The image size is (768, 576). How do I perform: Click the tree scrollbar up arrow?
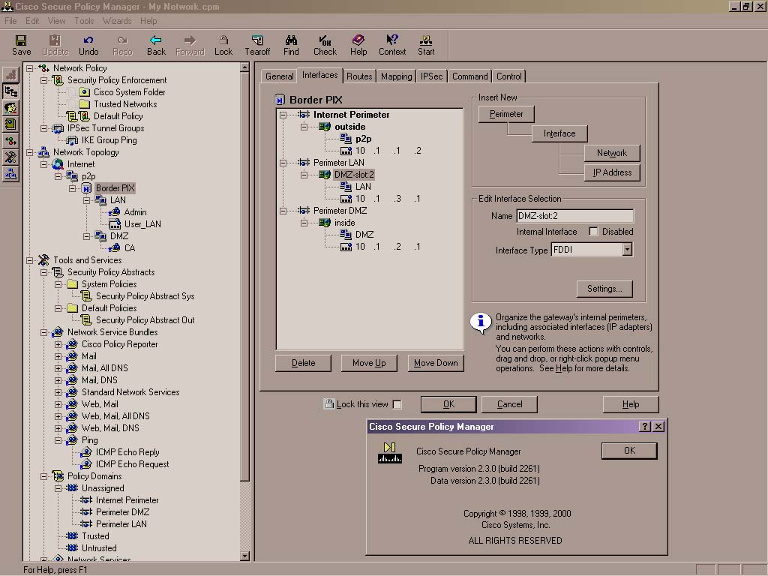point(245,68)
